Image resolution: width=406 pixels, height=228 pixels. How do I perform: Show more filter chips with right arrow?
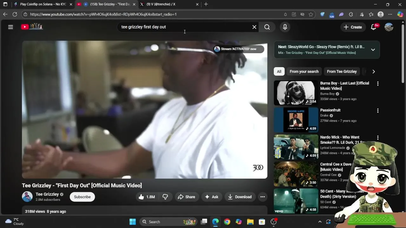(373, 72)
